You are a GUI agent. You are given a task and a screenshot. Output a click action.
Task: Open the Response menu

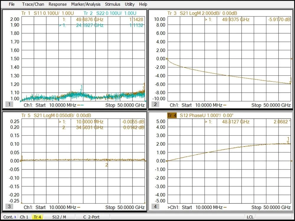click(x=58, y=4)
